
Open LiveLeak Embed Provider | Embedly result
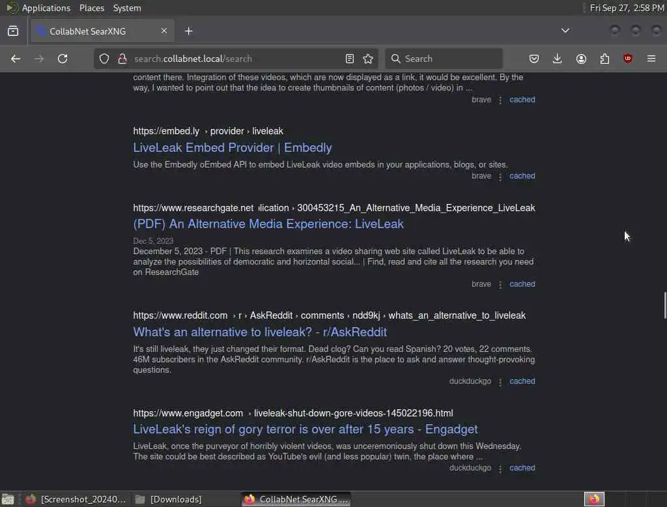pos(233,148)
